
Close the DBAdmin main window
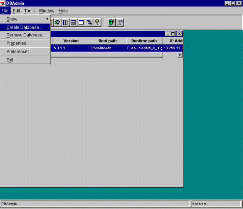pos(239,3)
